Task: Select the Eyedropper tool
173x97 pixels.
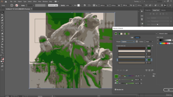Action: [x=2, y=42]
